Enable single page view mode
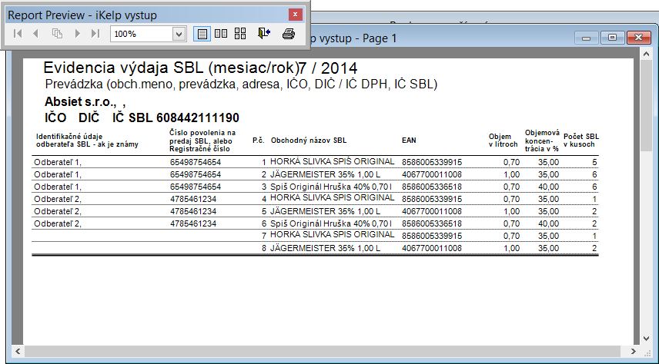Screen dimensions: 659x364 (x=202, y=34)
